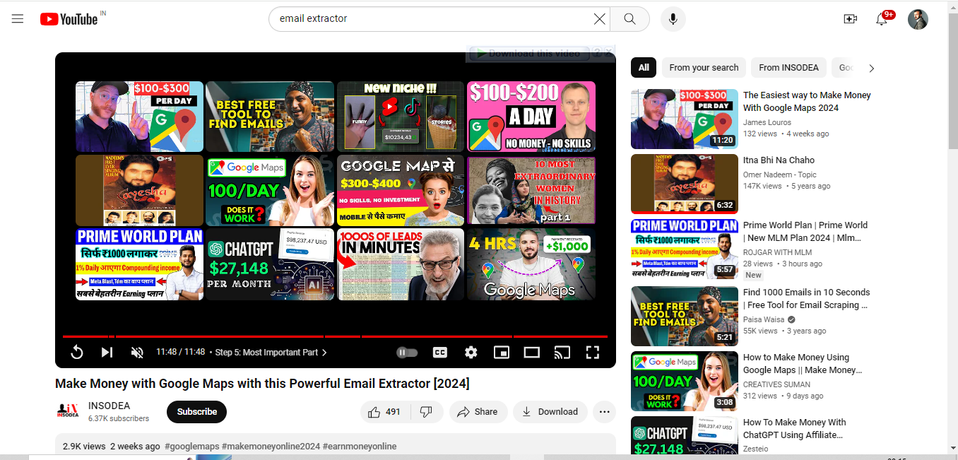Open endscreen 'Google Map se $300-$400' thumbnail
This screenshot has width=958, height=460.
[x=401, y=190]
